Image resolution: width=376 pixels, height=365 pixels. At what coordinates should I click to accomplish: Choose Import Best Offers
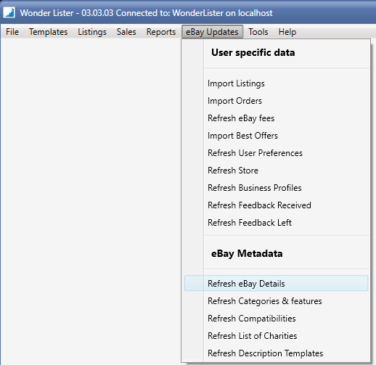[x=276, y=136]
